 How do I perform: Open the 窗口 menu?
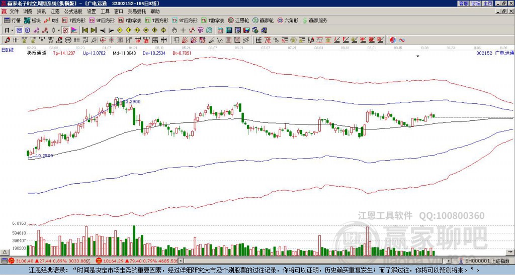(119, 12)
